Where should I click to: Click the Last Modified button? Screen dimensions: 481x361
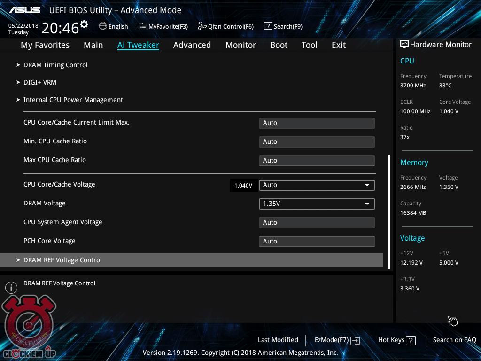point(278,340)
